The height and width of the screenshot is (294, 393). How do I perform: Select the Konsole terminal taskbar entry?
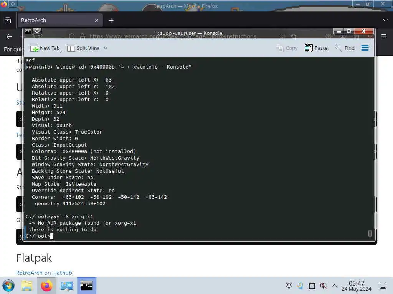pyautogui.click(x=86, y=286)
